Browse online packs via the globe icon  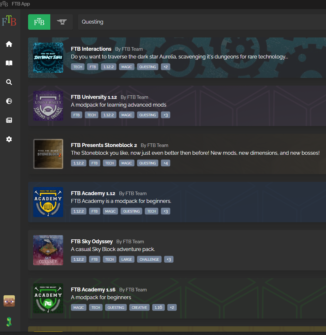point(9,101)
